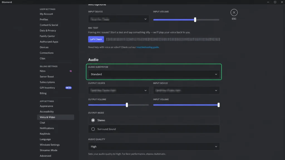Open the Microphone Input Device dropdown
The height and width of the screenshot is (160, 285).
pos(119,19)
